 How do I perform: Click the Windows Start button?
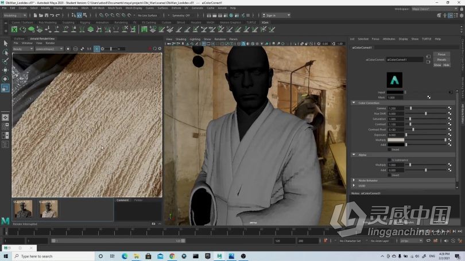click(x=6, y=256)
